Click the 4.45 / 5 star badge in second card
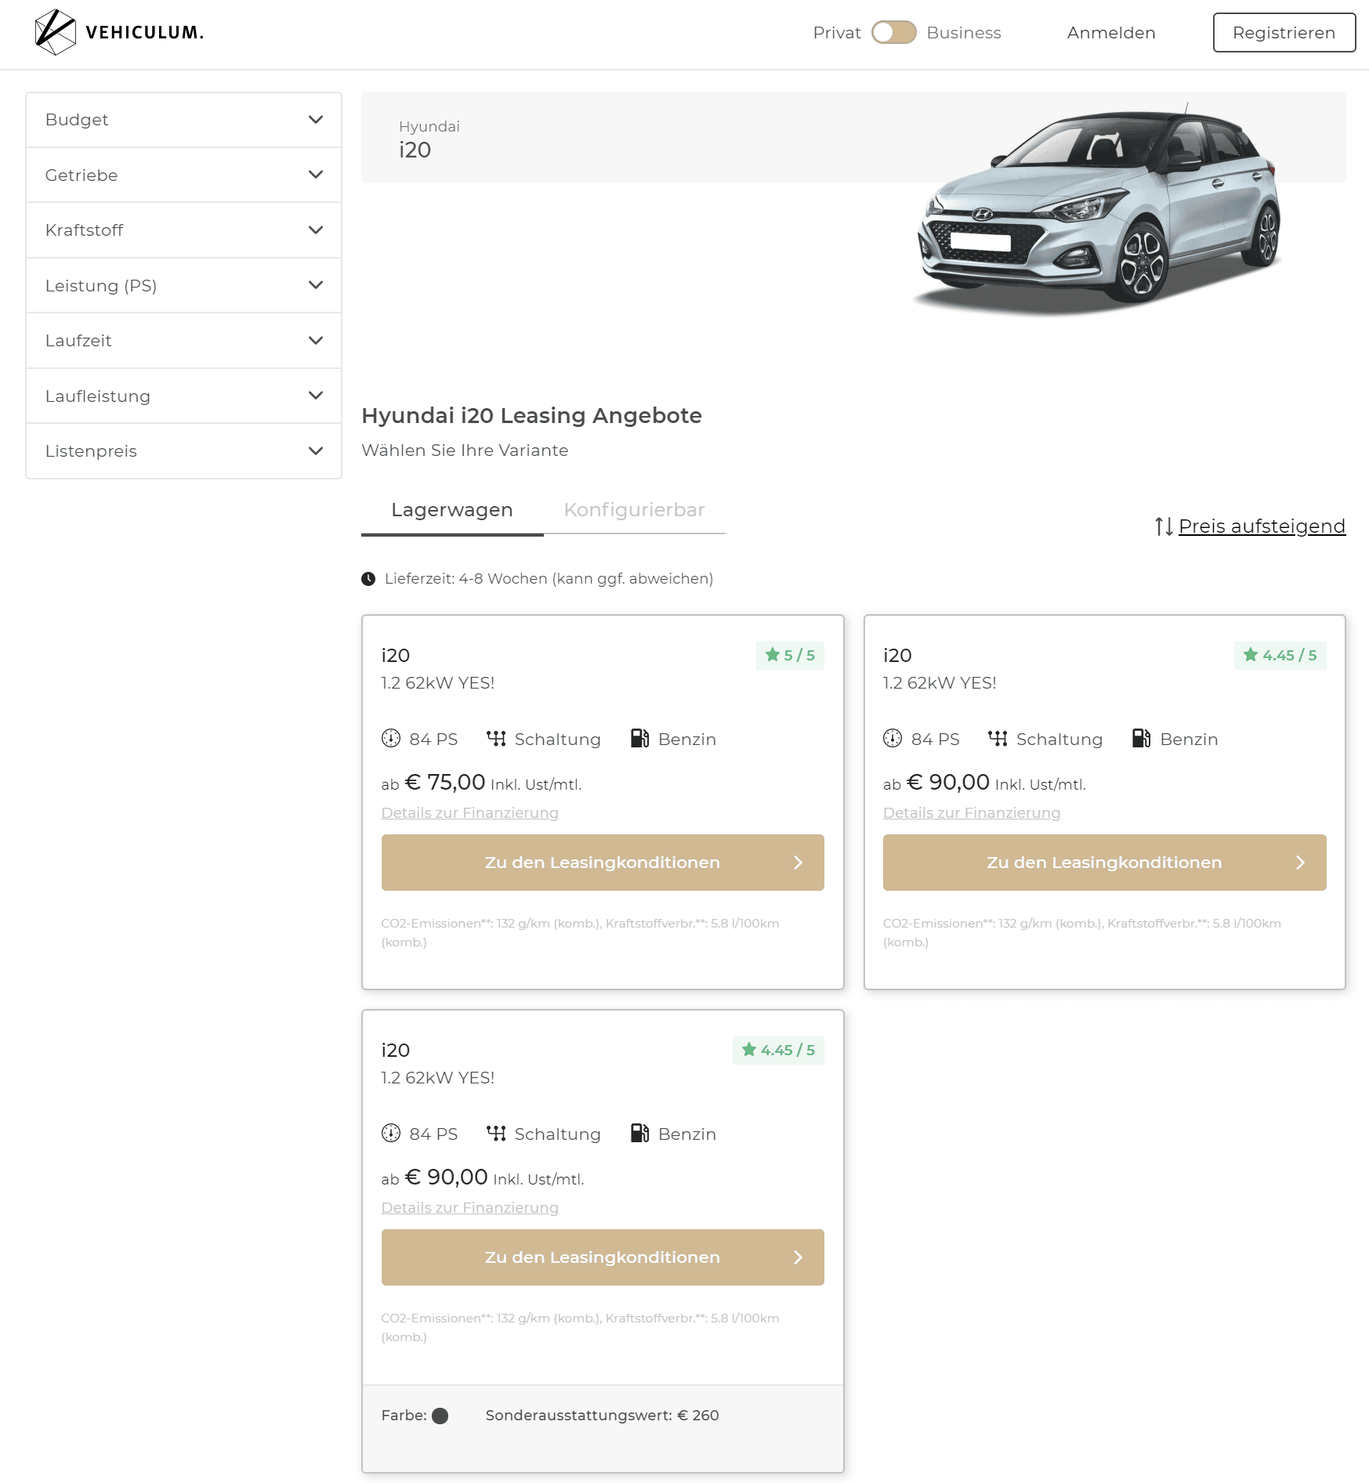Image resolution: width=1369 pixels, height=1483 pixels. pyautogui.click(x=1280, y=656)
